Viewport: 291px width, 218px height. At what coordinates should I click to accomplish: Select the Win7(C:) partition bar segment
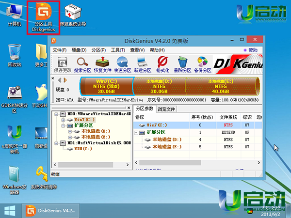pyautogui.click(x=106, y=86)
